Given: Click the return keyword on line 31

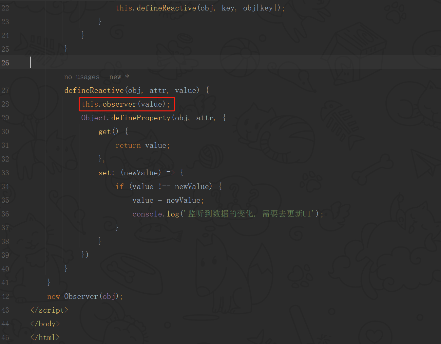Looking at the screenshot, I should click(128, 145).
